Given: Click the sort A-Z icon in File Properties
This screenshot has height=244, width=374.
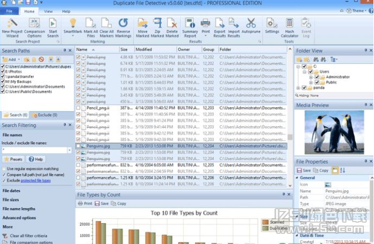Looking at the screenshot, I should click(x=343, y=171).
